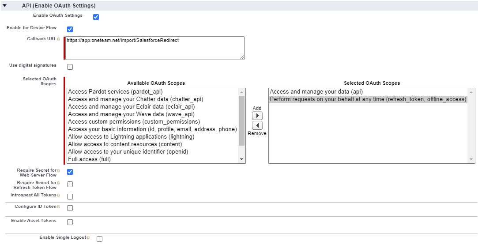Image resolution: width=478 pixels, height=252 pixels.
Task: Click help icon beside Configure ID Token
Action: tap(59, 207)
